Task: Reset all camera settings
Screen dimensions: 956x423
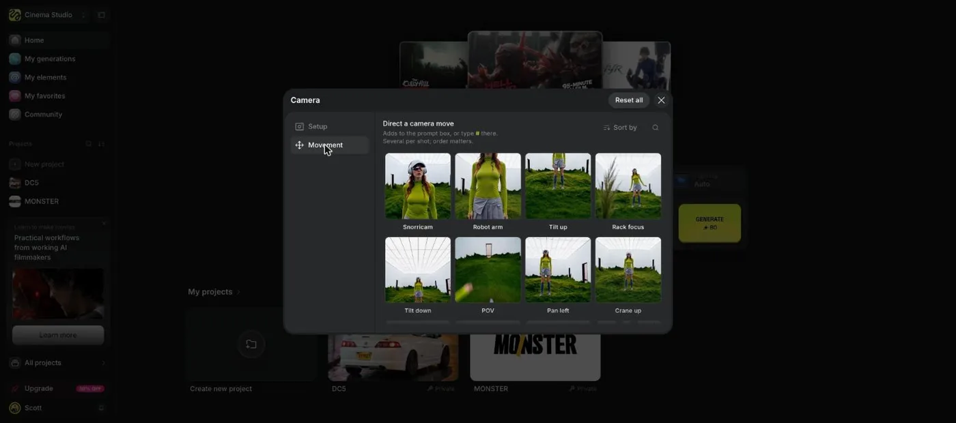Action: coord(629,100)
